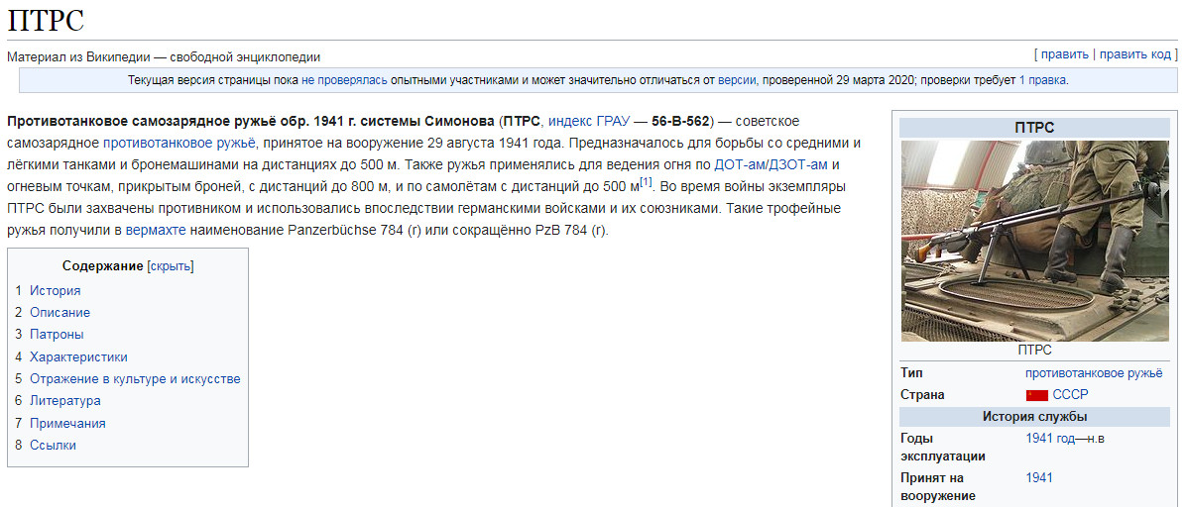The width and height of the screenshot is (1187, 507).
Task: Click bold index '56-В-562' text
Action: pyautogui.click(x=680, y=121)
